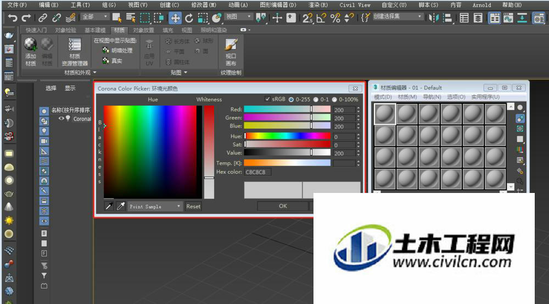549x304 pixels.
Task: Toggle the checkered Background icon in Material Editor
Action: pos(520,129)
